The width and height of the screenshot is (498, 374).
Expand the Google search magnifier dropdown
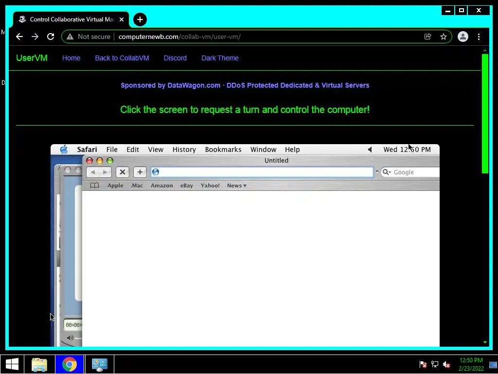click(387, 172)
